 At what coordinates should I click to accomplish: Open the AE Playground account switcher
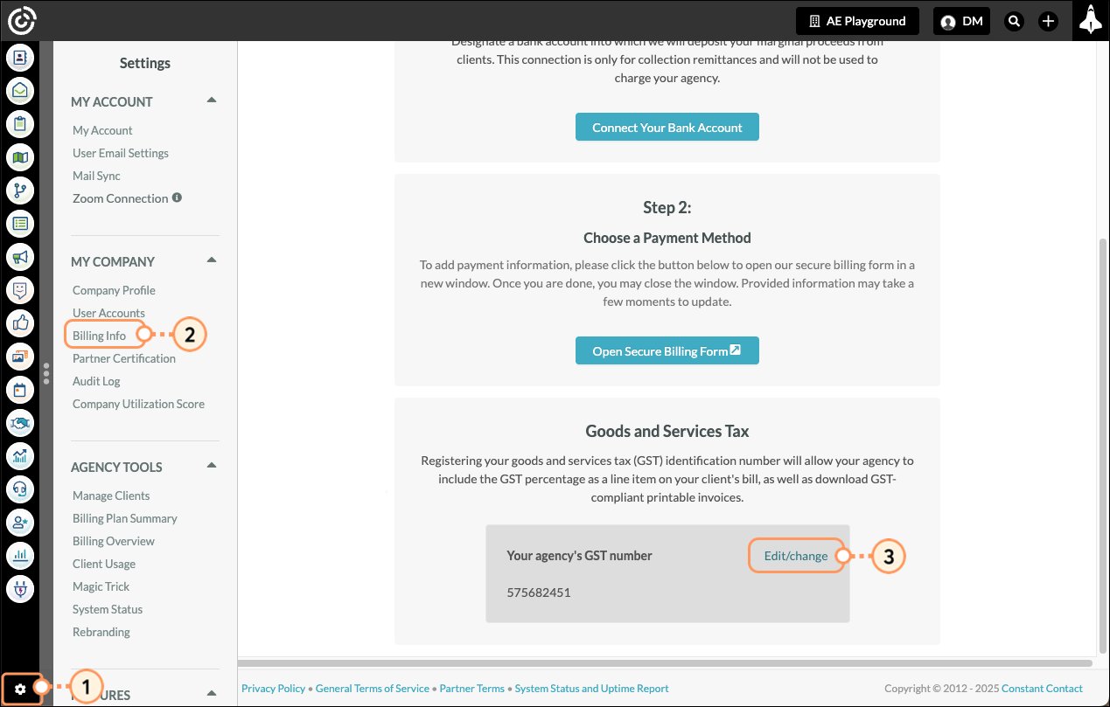click(x=857, y=21)
